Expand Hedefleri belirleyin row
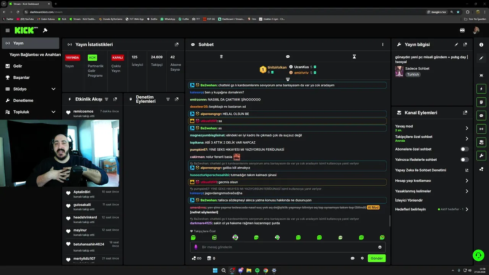Viewport: 489px width, 275px height. pyautogui.click(x=467, y=209)
